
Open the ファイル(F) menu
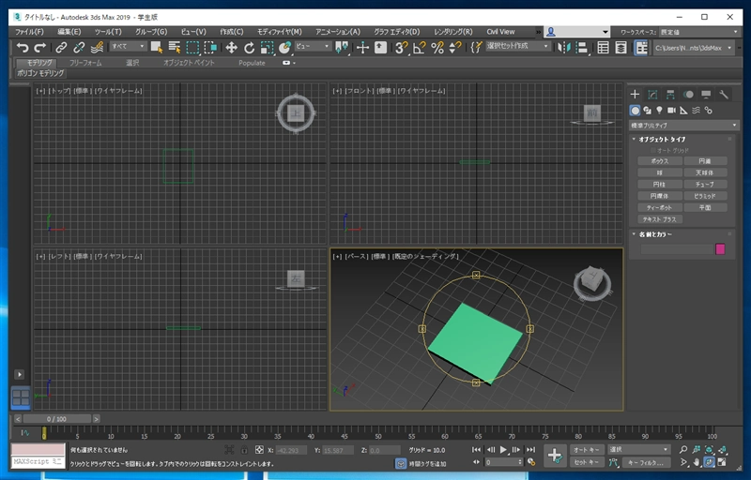[x=29, y=32]
